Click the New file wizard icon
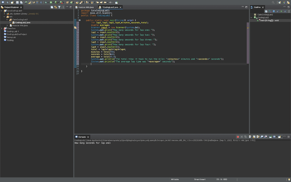The width and height of the screenshot is (291, 182). [x=12, y=2]
